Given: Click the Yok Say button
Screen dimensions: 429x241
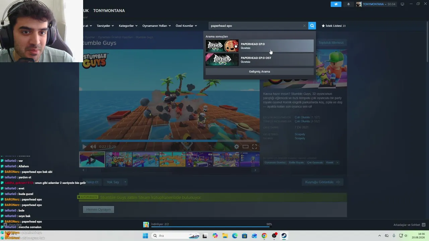Looking at the screenshot, I should point(113,182).
